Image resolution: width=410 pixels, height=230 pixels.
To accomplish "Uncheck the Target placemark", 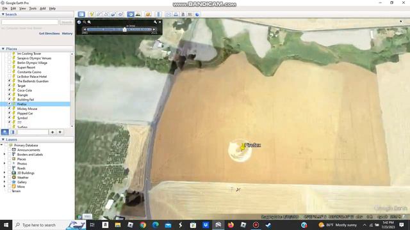I will [10, 86].
